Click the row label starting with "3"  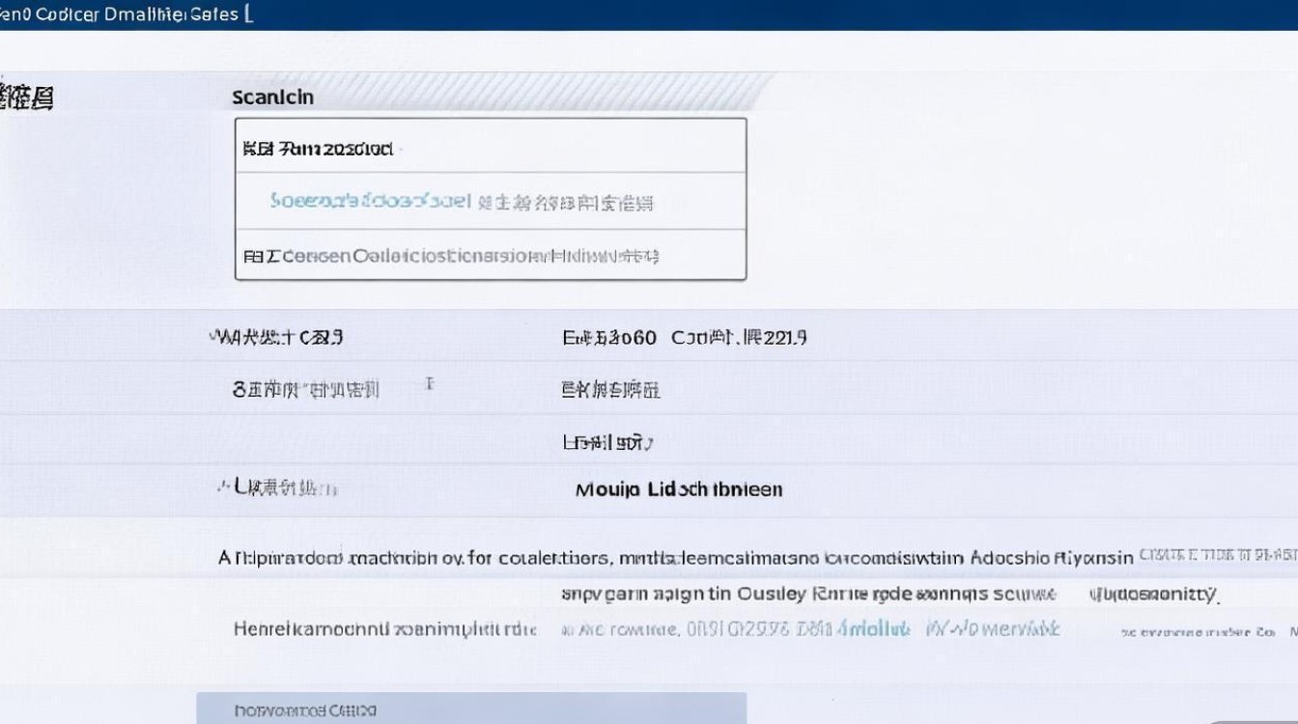coord(305,390)
